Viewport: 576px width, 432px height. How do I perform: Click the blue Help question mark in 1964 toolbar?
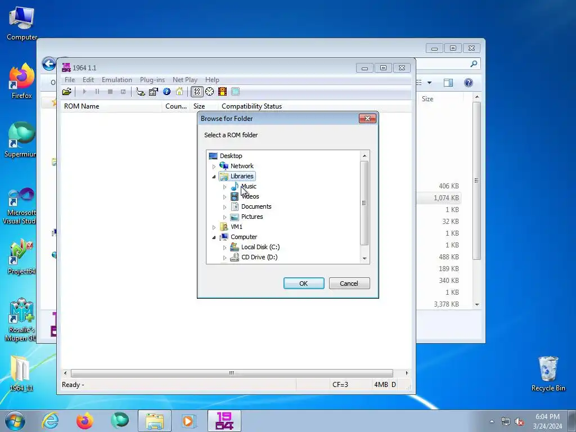[166, 92]
